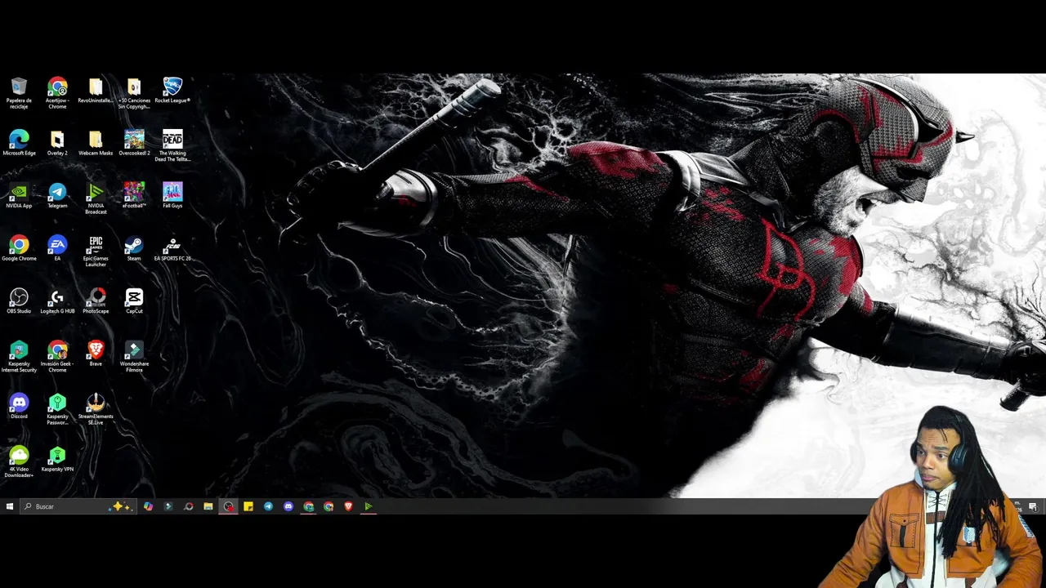Viewport: 1046px width, 588px height.
Task: Open the Kaspersky Password Manager desktop shortcut
Action: pyautogui.click(x=57, y=409)
